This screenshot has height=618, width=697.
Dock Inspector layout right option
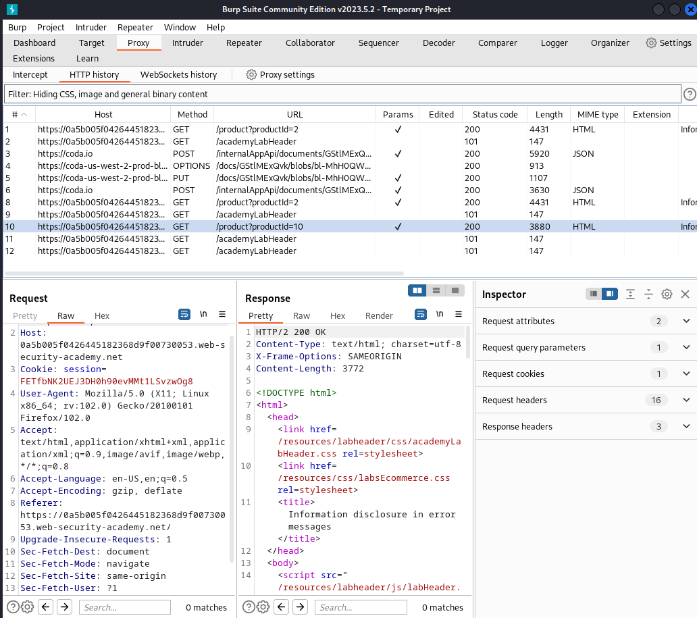tap(610, 294)
